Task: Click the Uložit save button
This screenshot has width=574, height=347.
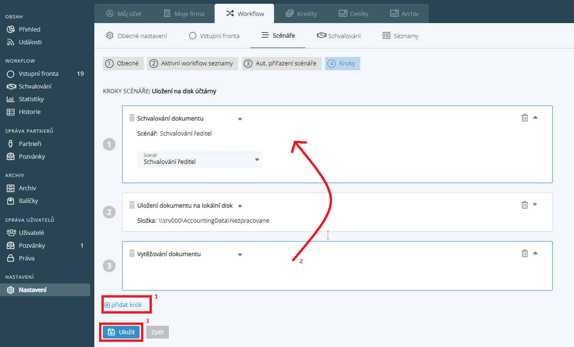Action: 121,332
